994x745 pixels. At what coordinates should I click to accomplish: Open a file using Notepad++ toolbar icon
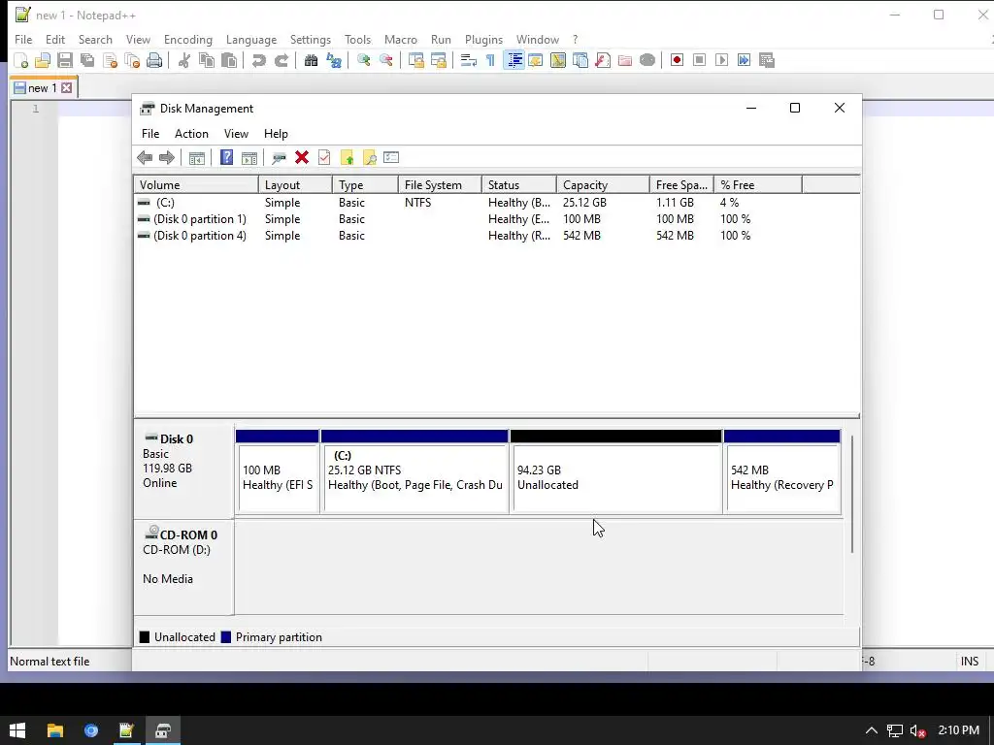pos(43,60)
